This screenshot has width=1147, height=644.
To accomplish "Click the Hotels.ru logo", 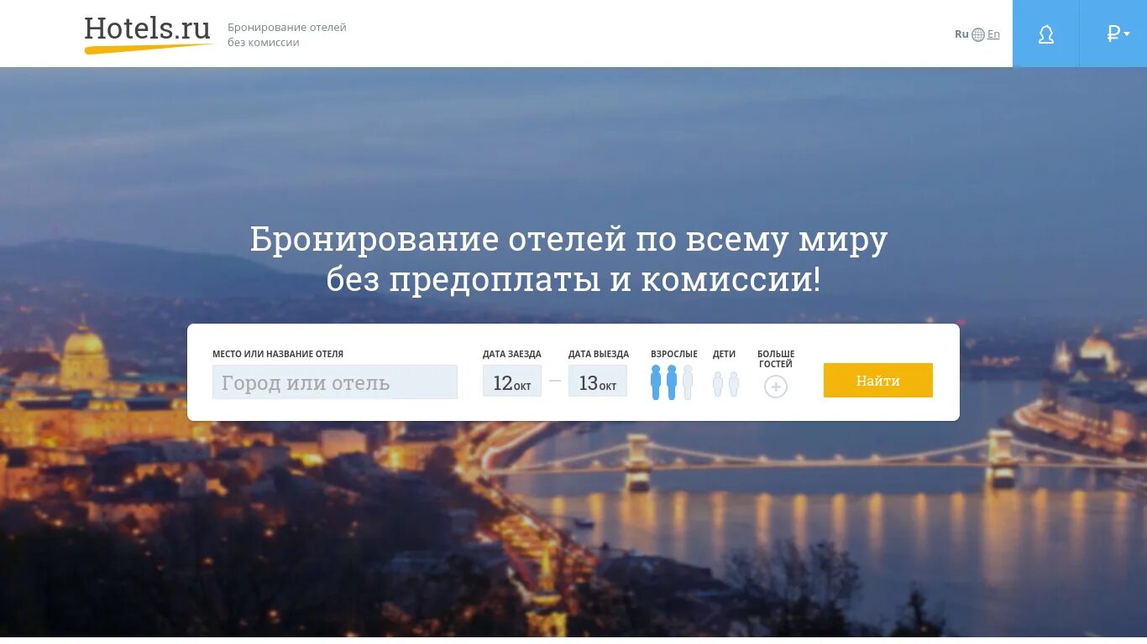I will pos(147,29).
